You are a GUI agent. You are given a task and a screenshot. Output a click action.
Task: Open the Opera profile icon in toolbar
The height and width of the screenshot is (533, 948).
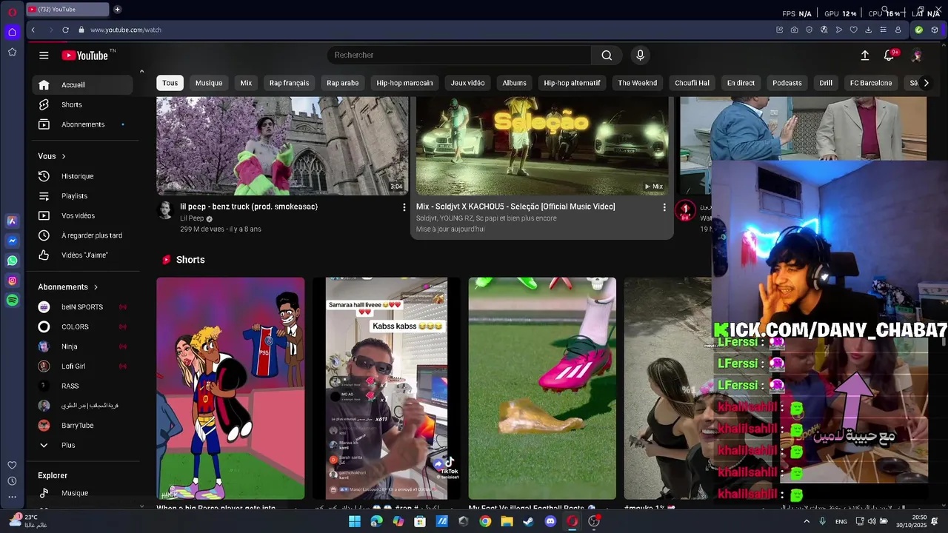898,30
